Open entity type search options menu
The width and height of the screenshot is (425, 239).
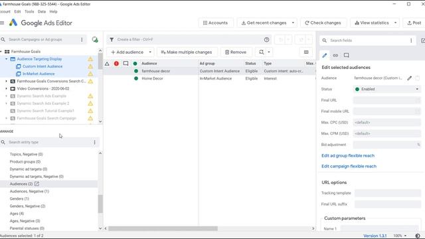pos(94,142)
